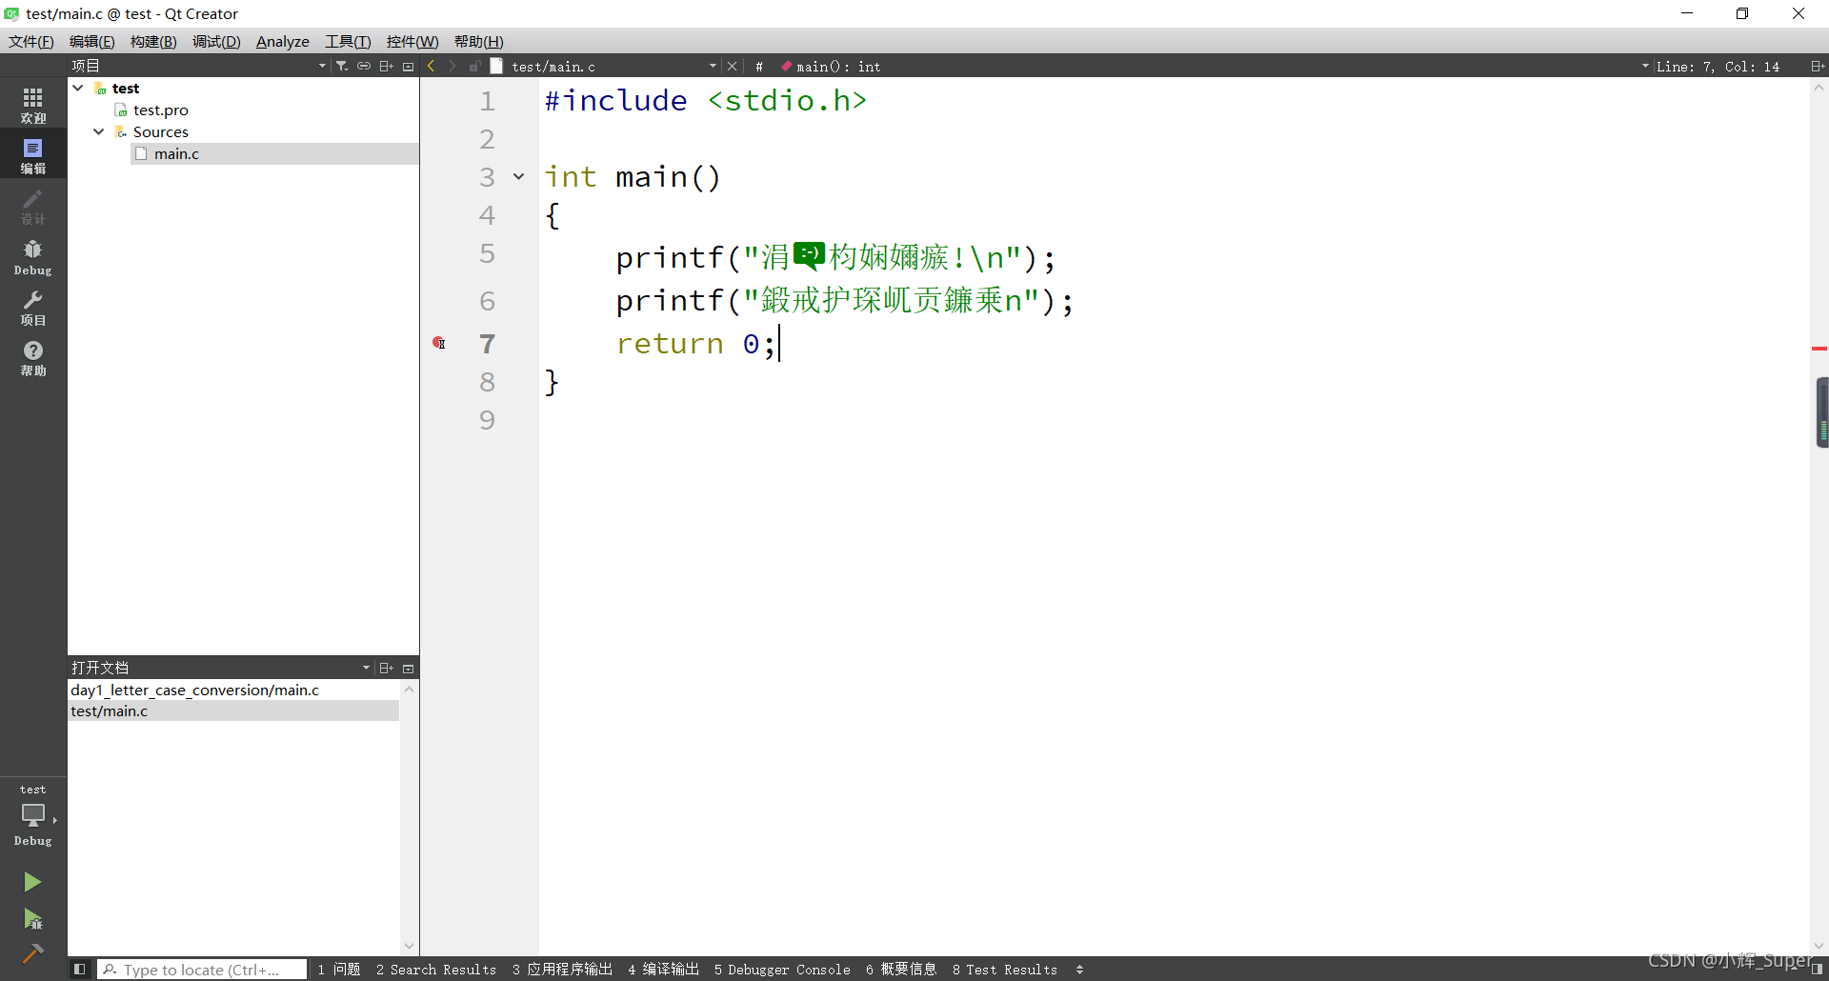
Task: Click the Line: 7, Col: 14 indicator
Action: point(1718,67)
